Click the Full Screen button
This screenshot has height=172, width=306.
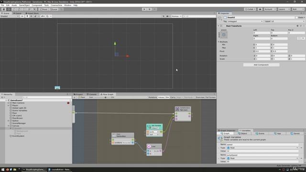click(x=210, y=97)
